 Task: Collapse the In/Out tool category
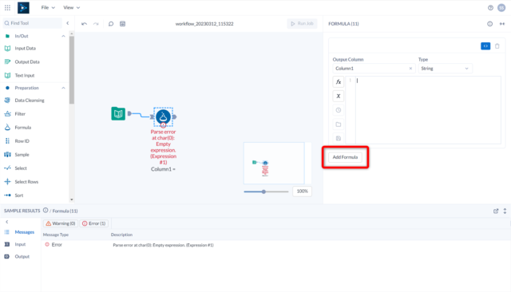(63, 36)
